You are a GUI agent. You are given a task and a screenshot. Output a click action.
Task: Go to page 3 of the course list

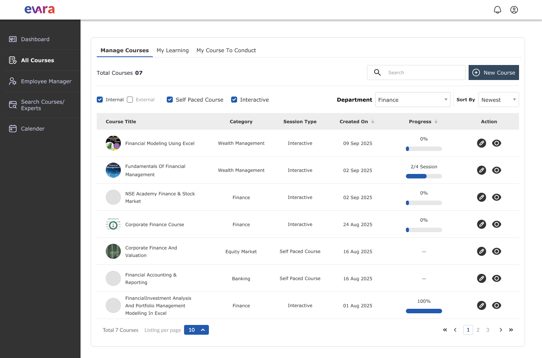[x=487, y=329]
